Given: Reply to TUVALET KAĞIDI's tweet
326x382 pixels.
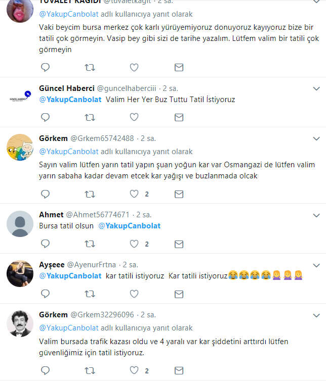Looking at the screenshot, I should 45,67.
